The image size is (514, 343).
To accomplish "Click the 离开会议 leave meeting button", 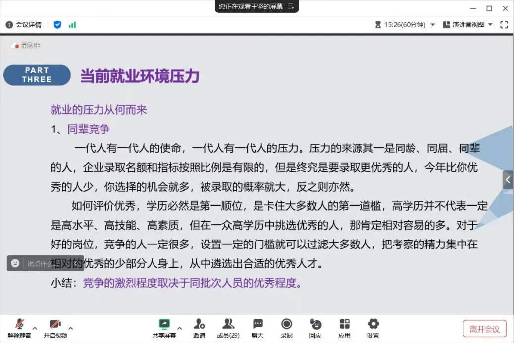I will point(484,329).
